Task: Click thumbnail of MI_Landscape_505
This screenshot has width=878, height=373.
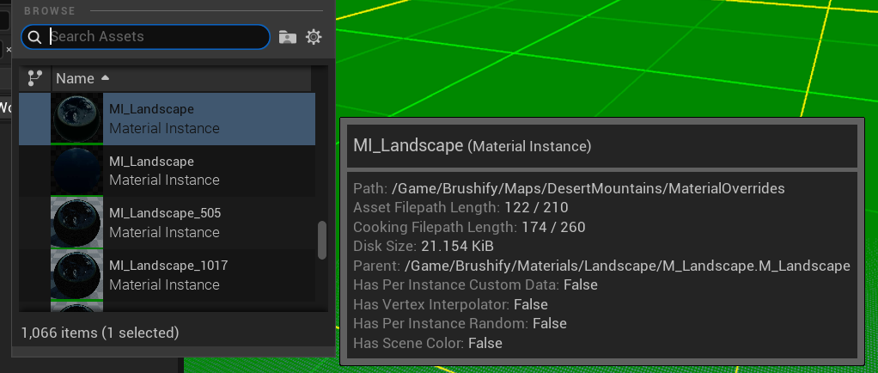Action: pyautogui.click(x=76, y=223)
